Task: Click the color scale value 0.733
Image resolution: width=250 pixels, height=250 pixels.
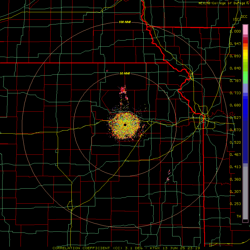Action: click(x=235, y=93)
